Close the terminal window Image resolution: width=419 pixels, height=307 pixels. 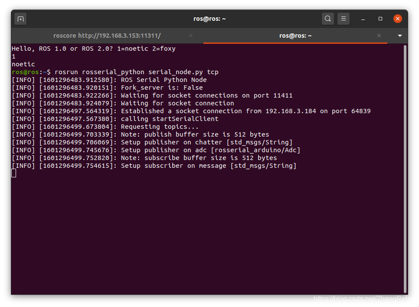point(398,19)
